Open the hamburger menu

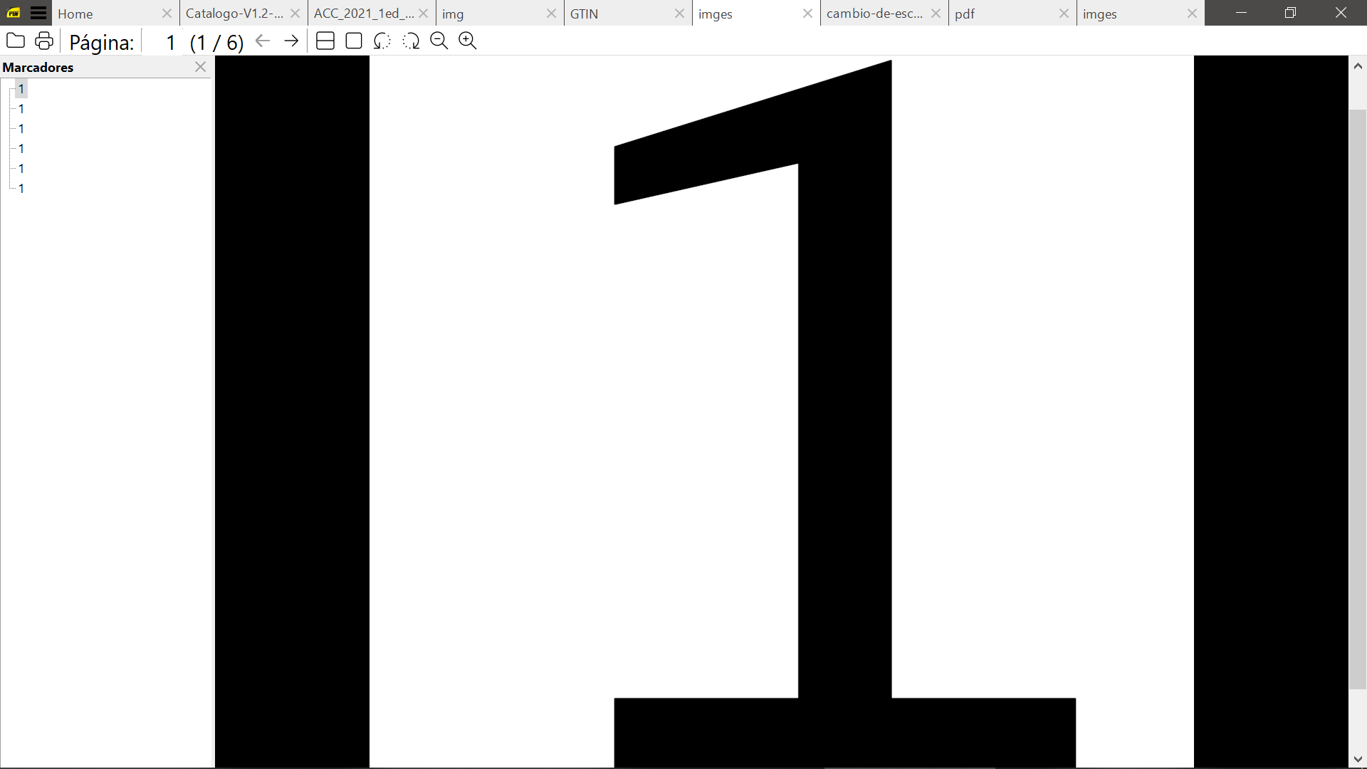pyautogui.click(x=38, y=13)
